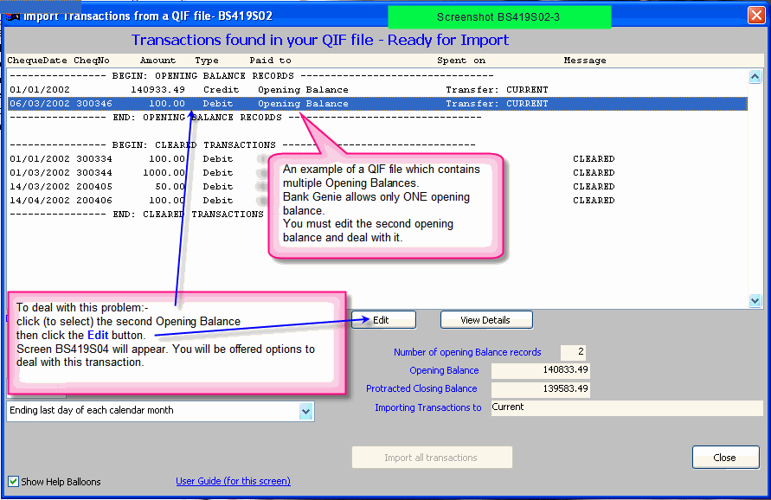The width and height of the screenshot is (771, 500).
Task: Select cleared transaction cheque 200406
Action: click(377, 200)
